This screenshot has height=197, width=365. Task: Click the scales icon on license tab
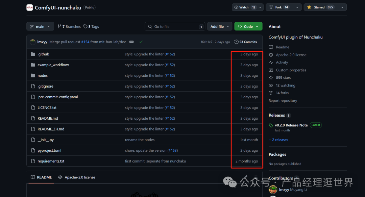[60, 177]
